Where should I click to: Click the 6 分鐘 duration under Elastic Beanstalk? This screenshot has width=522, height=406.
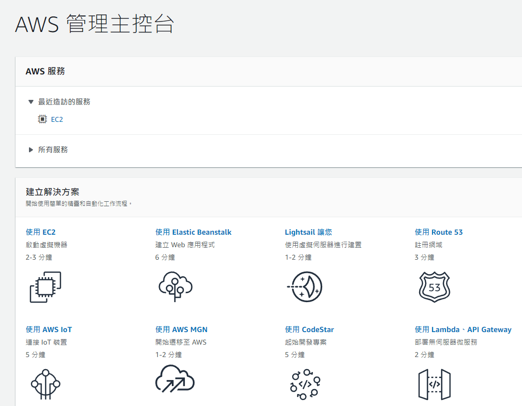[165, 257]
